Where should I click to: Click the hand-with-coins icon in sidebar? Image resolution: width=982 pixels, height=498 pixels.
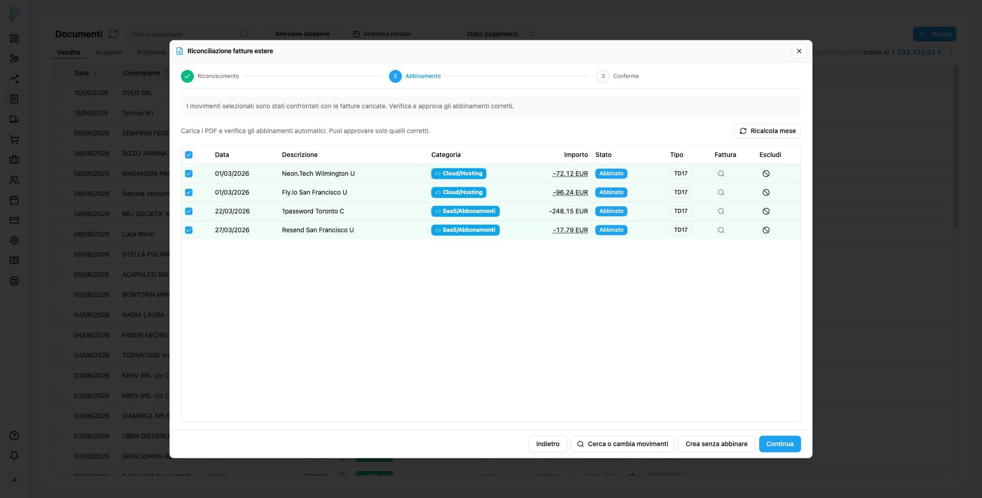pos(14,59)
